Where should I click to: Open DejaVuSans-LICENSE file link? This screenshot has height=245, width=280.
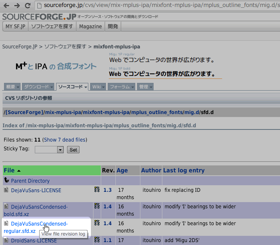click(36, 190)
